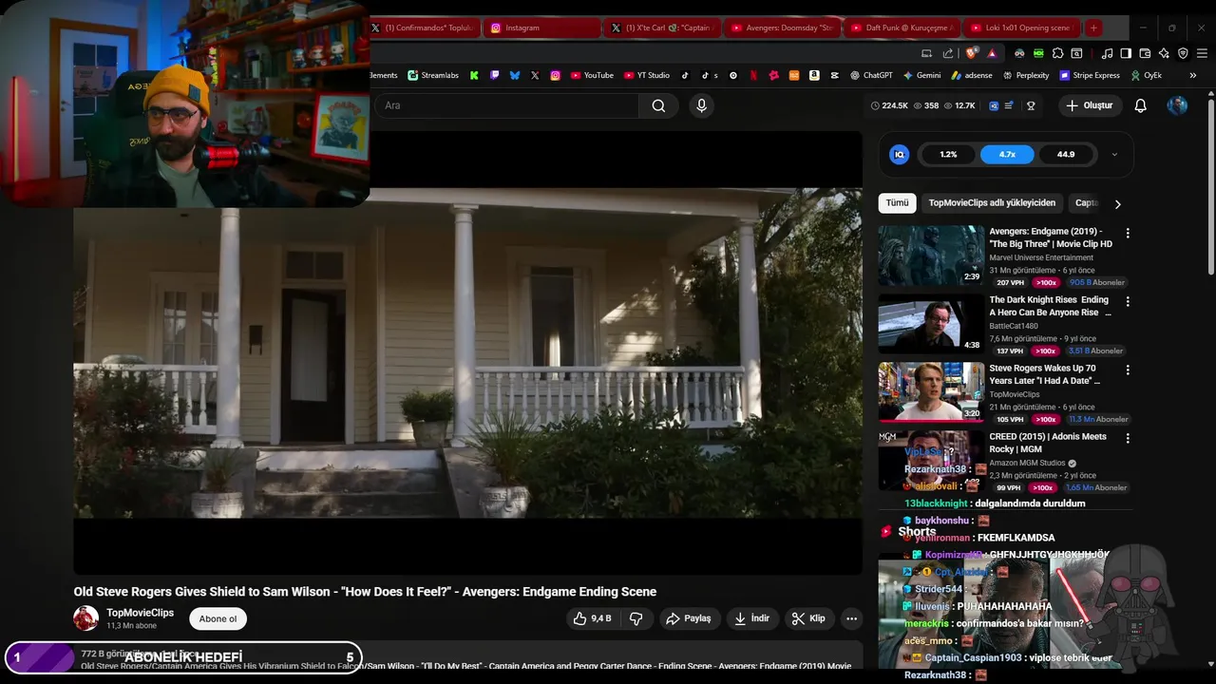
Task: Click the Ara search input field
Action: (x=509, y=105)
